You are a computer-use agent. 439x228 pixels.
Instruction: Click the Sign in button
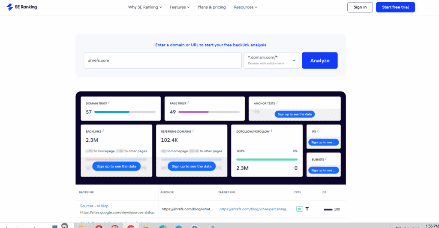360,7
